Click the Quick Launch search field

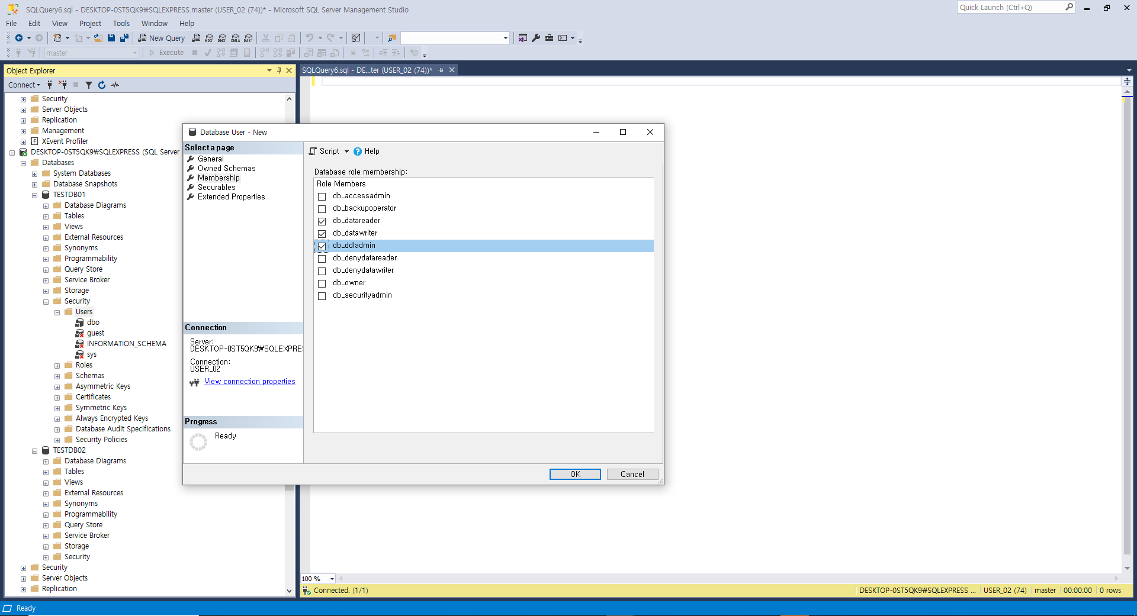coord(1010,7)
